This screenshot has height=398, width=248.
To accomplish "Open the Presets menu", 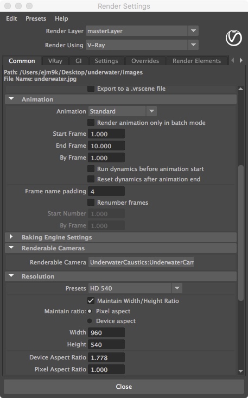I will 36,18.
